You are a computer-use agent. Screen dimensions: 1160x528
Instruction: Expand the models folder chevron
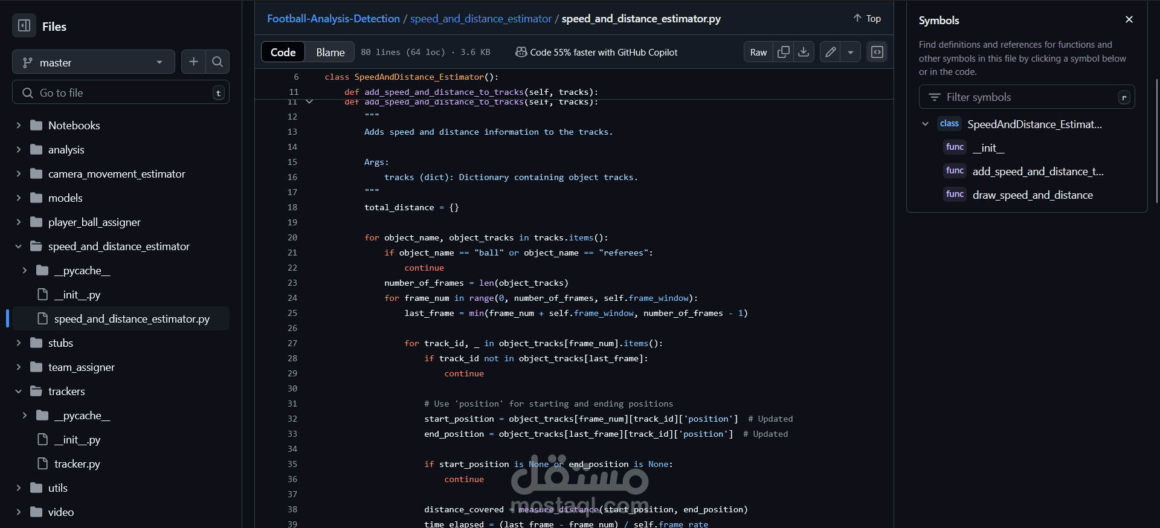(18, 198)
